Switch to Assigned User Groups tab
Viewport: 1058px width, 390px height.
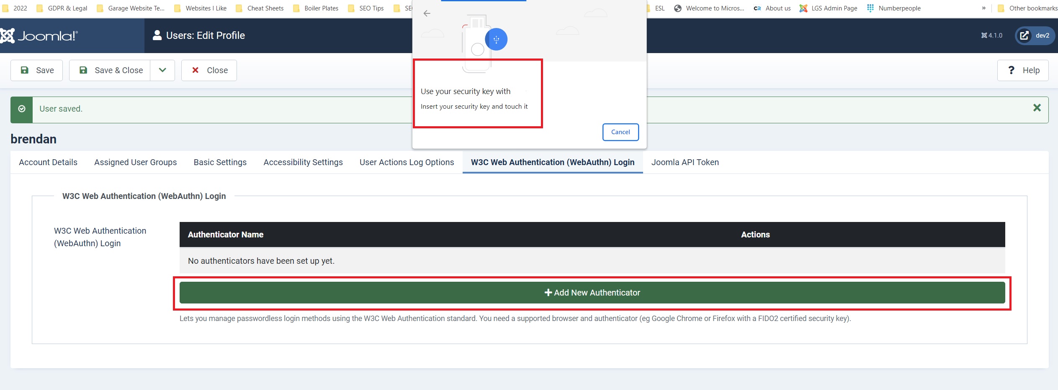coord(136,162)
